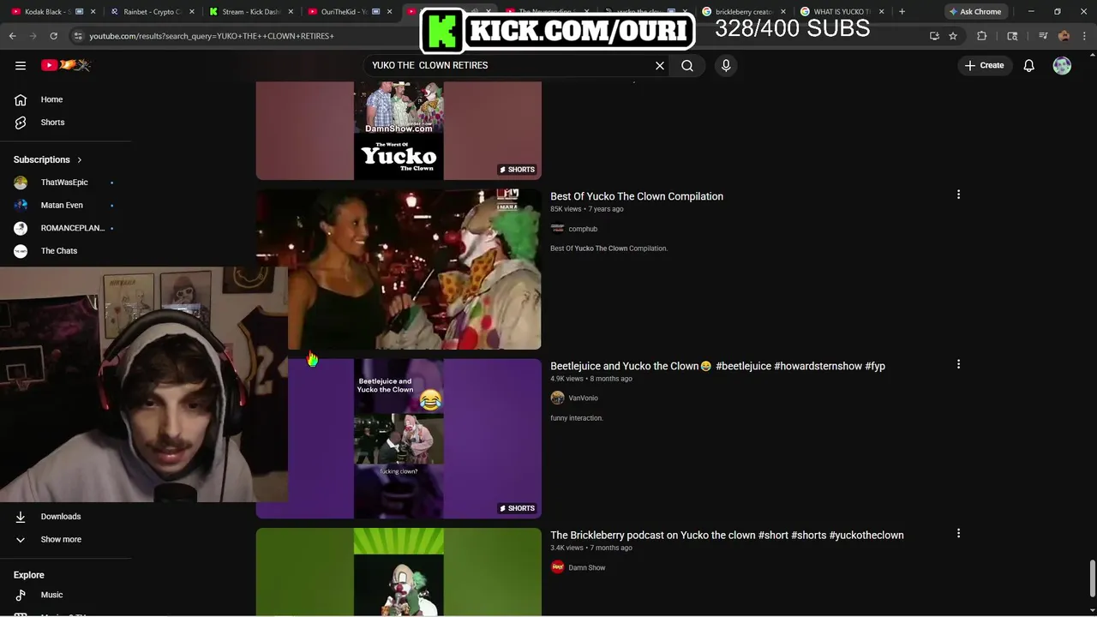
Task: Go forward in browser history
Action: (33, 36)
